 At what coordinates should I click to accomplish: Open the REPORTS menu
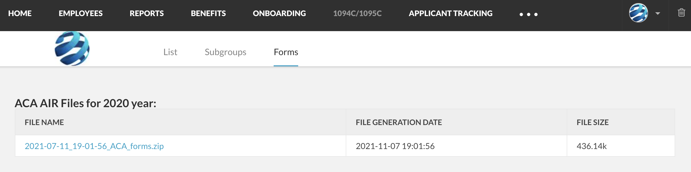(x=147, y=13)
